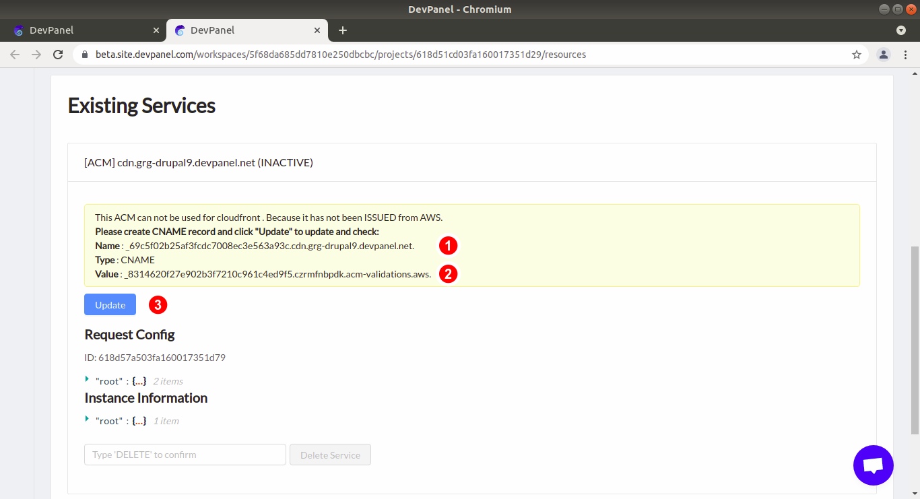Click the Delete Service button
Image resolution: width=920 pixels, height=499 pixels.
coord(330,455)
